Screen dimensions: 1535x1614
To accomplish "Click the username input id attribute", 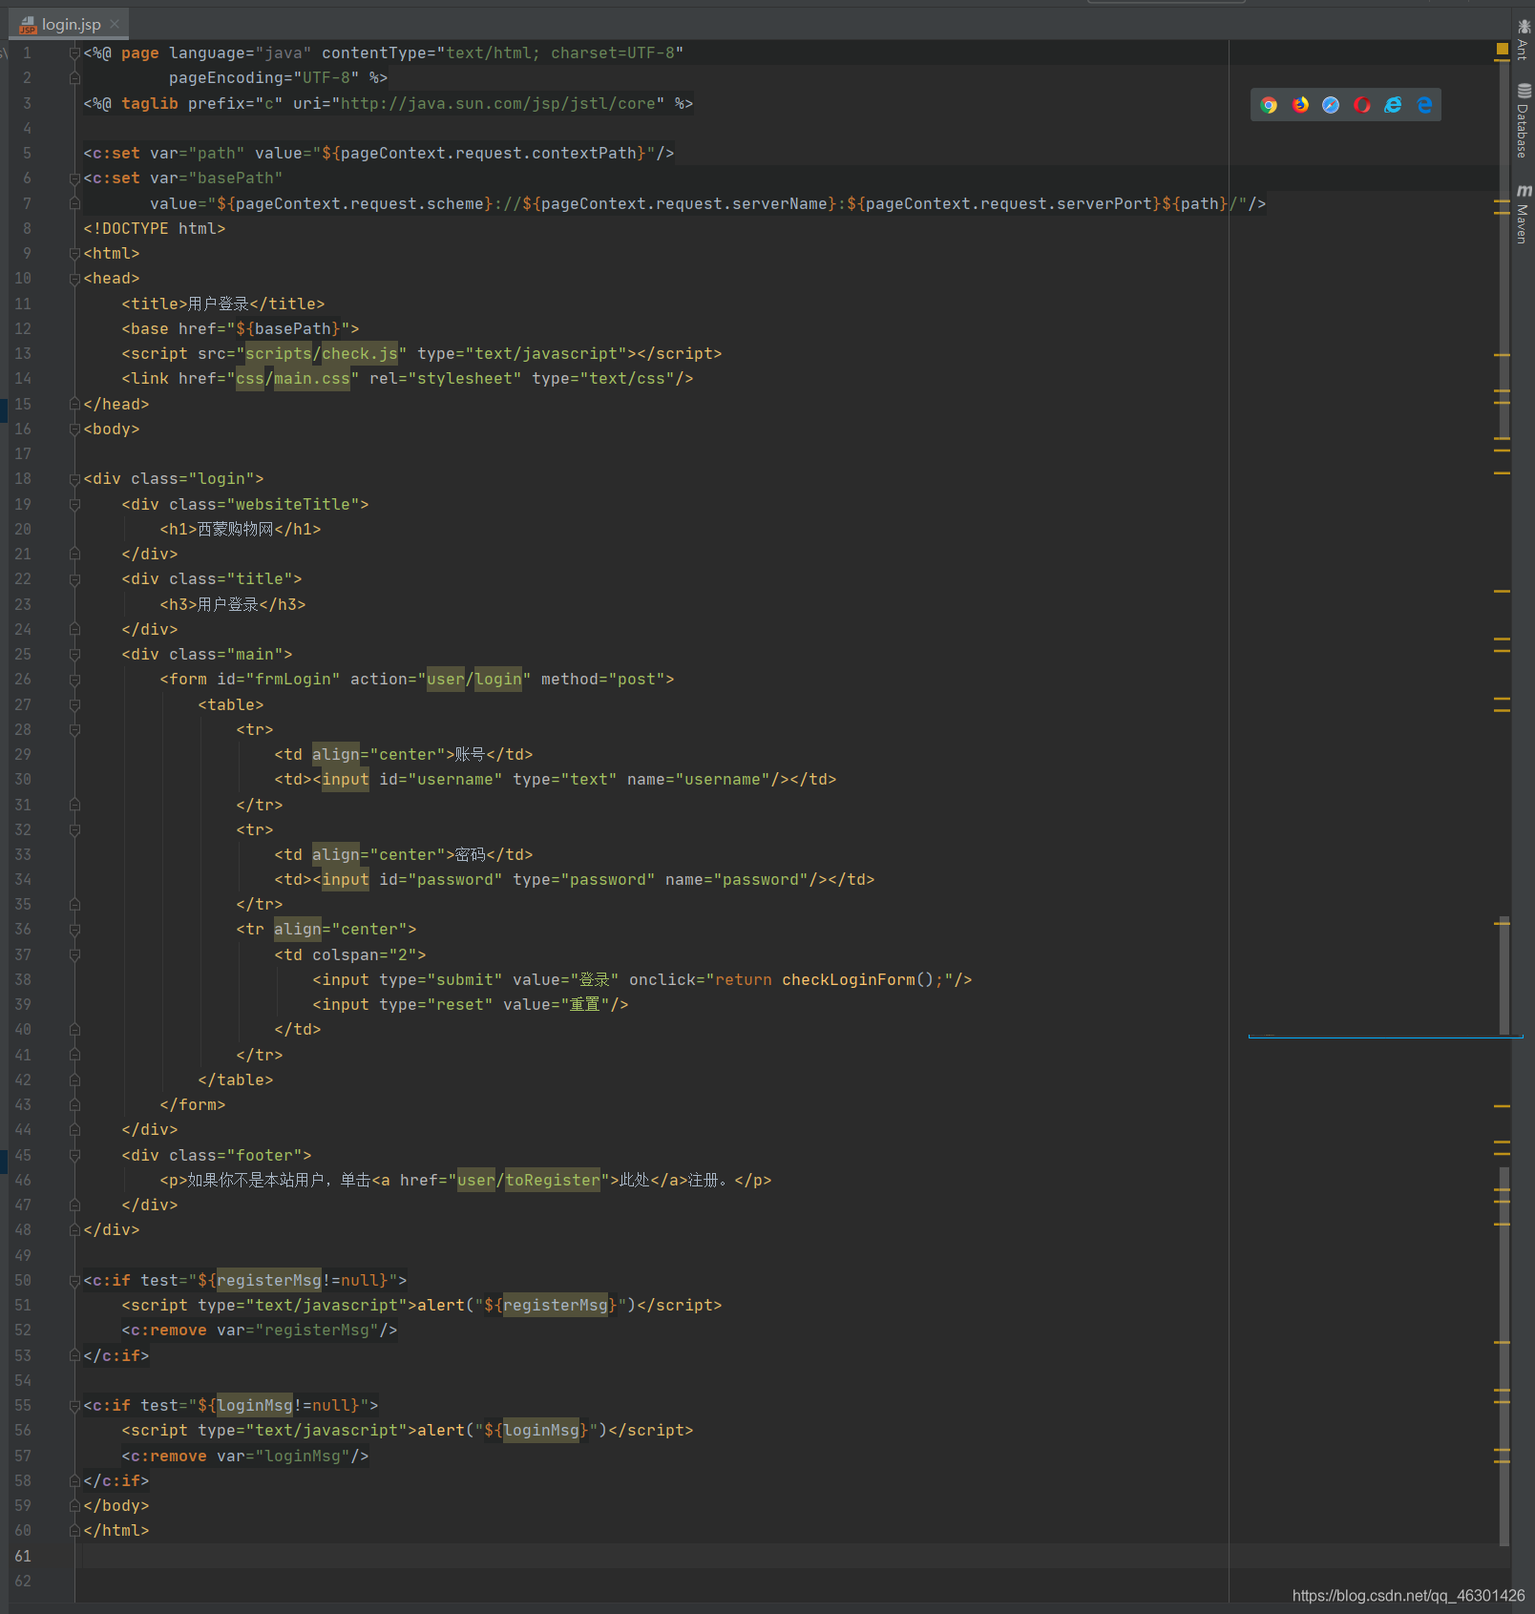I will (441, 780).
